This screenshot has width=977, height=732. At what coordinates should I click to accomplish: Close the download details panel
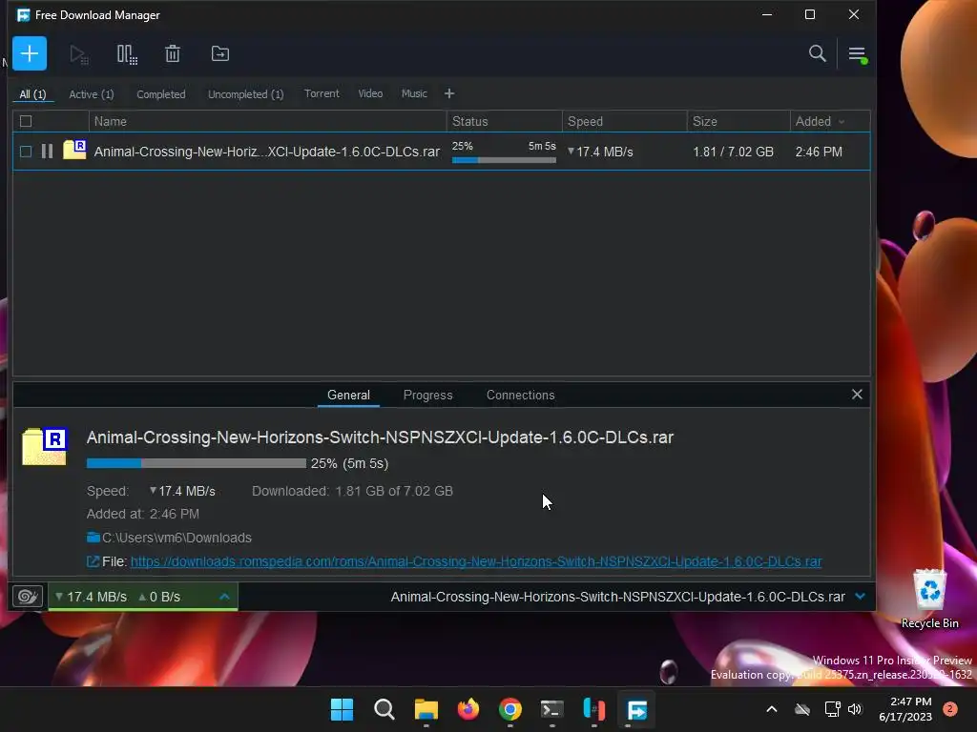(857, 394)
